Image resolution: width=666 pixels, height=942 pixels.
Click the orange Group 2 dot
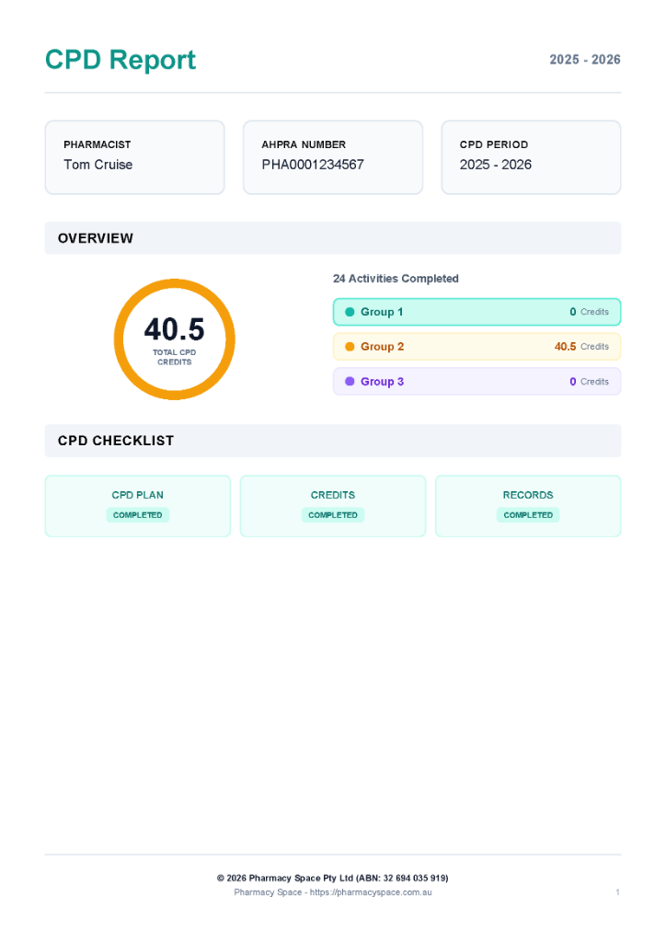point(350,347)
